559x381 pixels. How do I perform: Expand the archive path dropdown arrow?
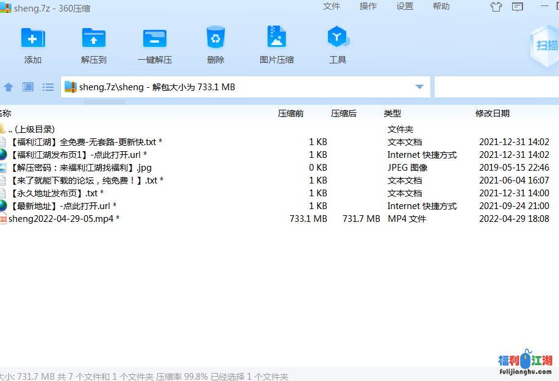(419, 87)
